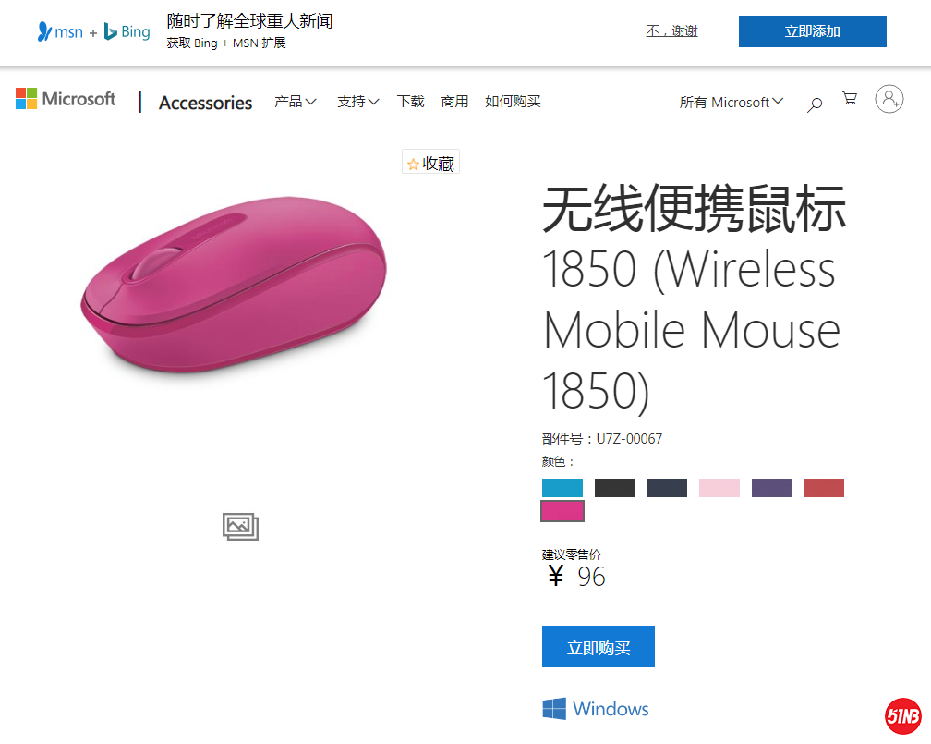Open the account sign-in icon
Screen dimensions: 931x744
point(889,99)
